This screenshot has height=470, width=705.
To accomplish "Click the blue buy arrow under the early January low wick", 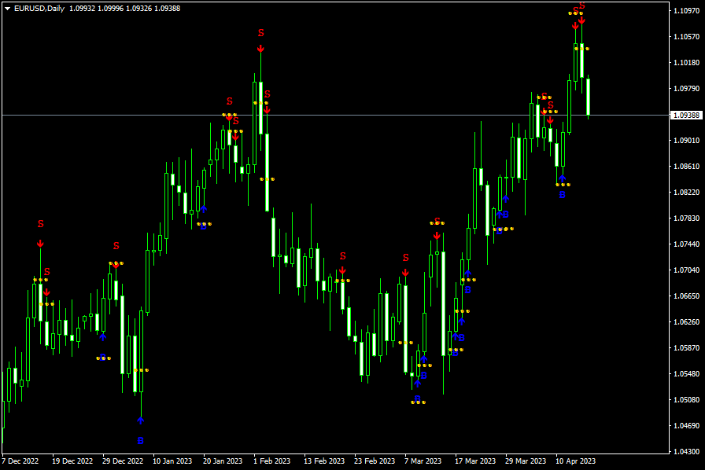I will [141, 420].
